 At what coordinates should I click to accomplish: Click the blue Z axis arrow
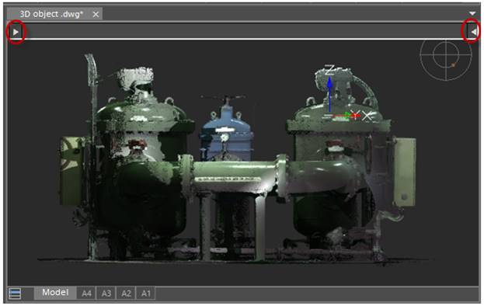point(329,95)
